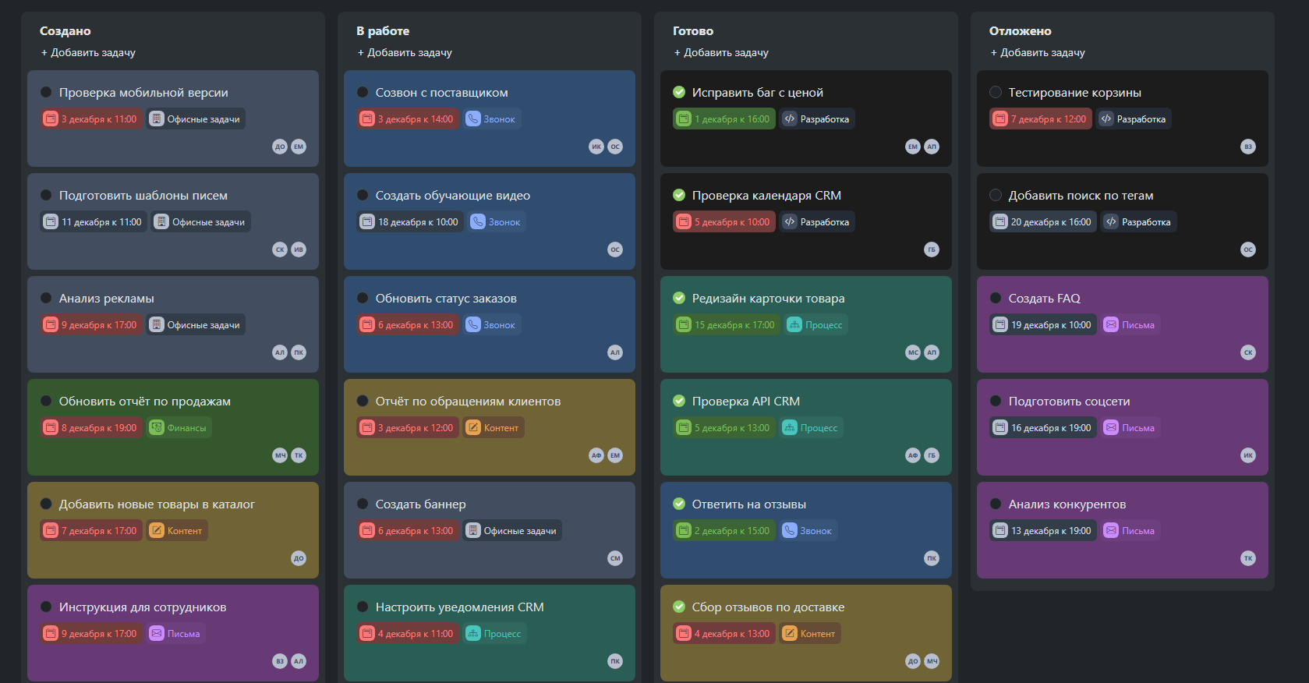Add a task to the 'В работе' column

405,53
